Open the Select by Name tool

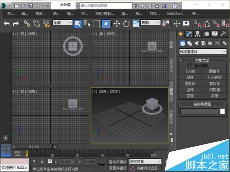(x=87, y=23)
